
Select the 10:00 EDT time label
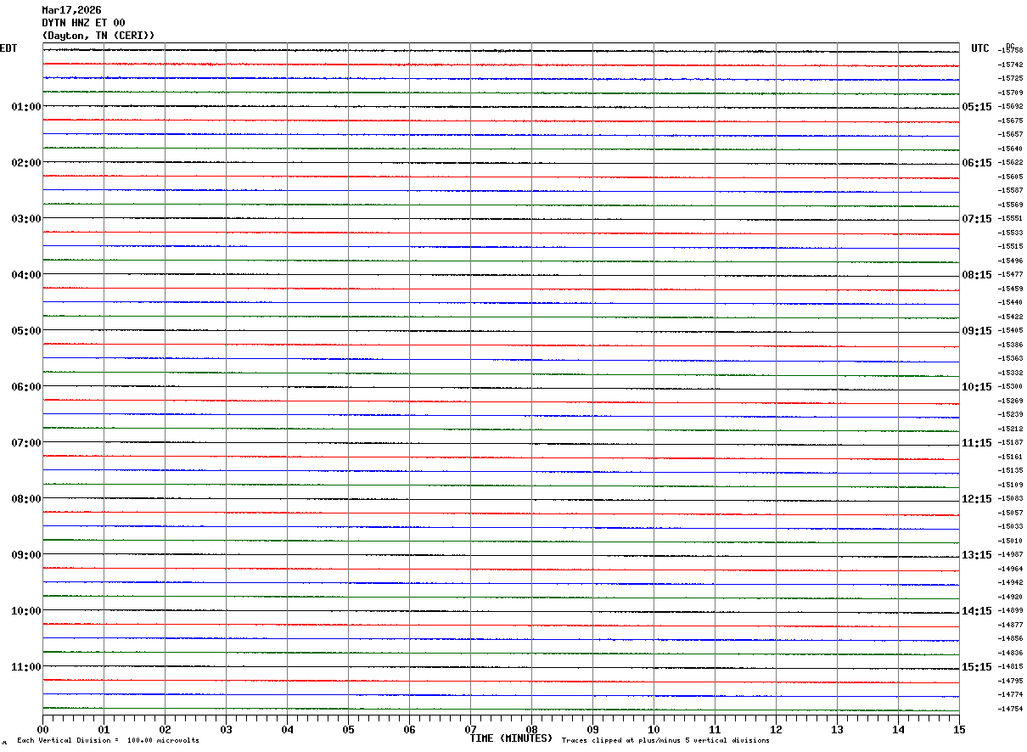tap(26, 611)
